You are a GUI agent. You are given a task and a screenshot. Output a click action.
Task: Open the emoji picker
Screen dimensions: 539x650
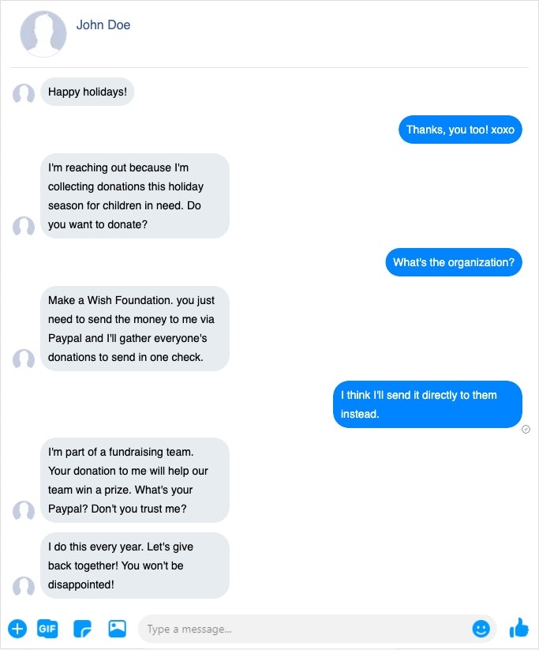click(481, 629)
